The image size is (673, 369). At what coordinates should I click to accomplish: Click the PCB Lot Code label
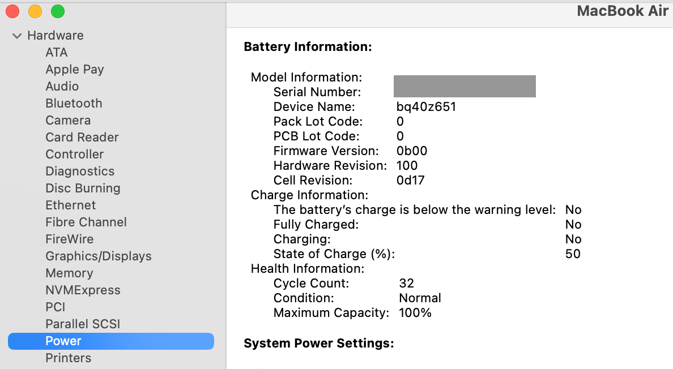point(316,136)
